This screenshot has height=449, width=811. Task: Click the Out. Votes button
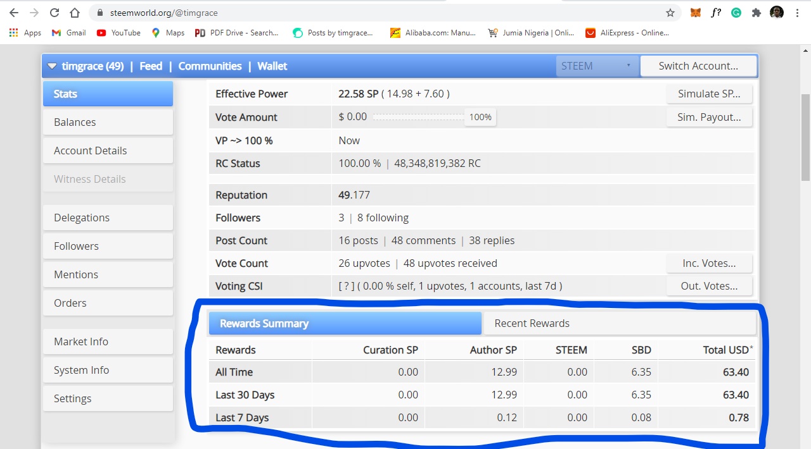709,286
